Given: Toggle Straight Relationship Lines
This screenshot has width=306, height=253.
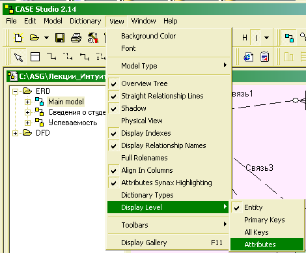Looking at the screenshot, I should click(169, 96).
